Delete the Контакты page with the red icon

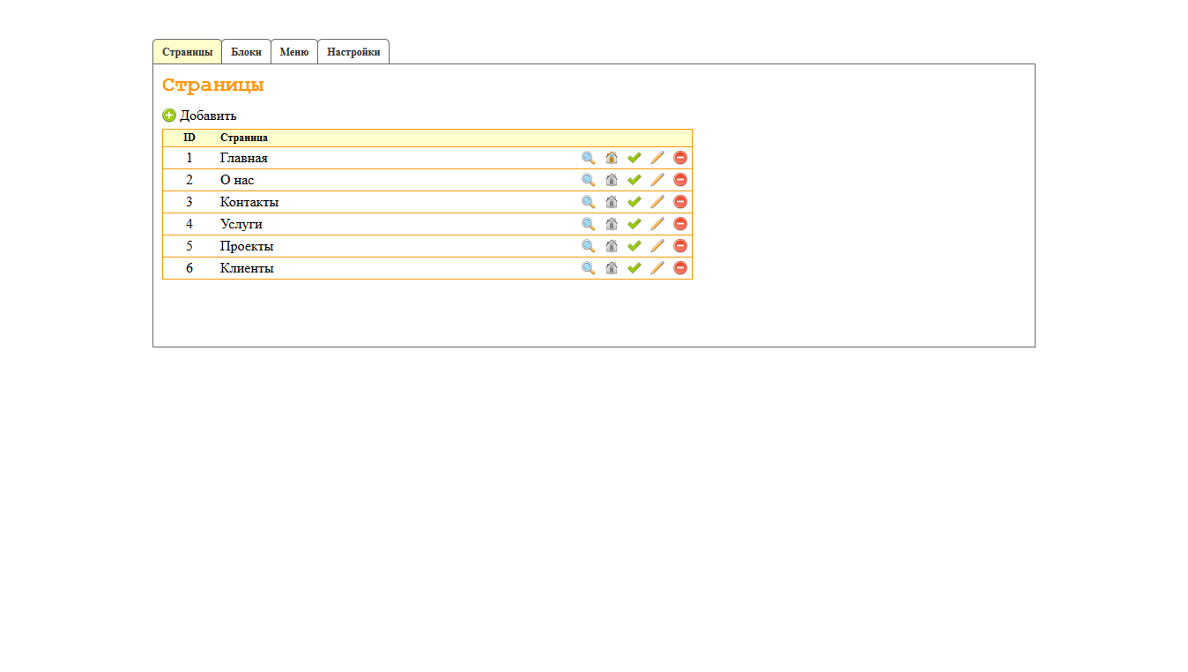coord(679,202)
